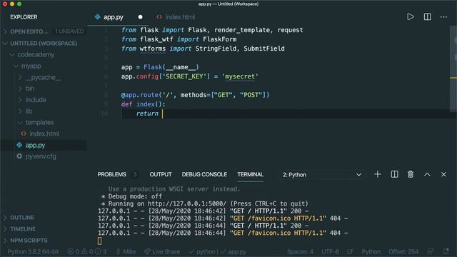
Task: Kill the terminal with the trash icon
Action: pyautogui.click(x=411, y=174)
